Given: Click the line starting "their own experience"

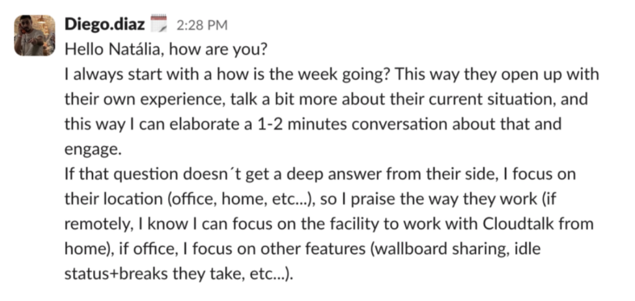Looking at the screenshot, I should [x=326, y=100].
